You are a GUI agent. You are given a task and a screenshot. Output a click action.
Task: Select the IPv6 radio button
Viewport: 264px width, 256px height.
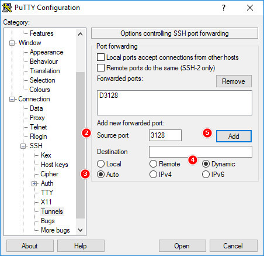click(x=206, y=175)
